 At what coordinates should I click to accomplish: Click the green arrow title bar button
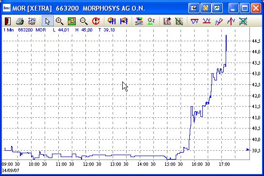217,8
